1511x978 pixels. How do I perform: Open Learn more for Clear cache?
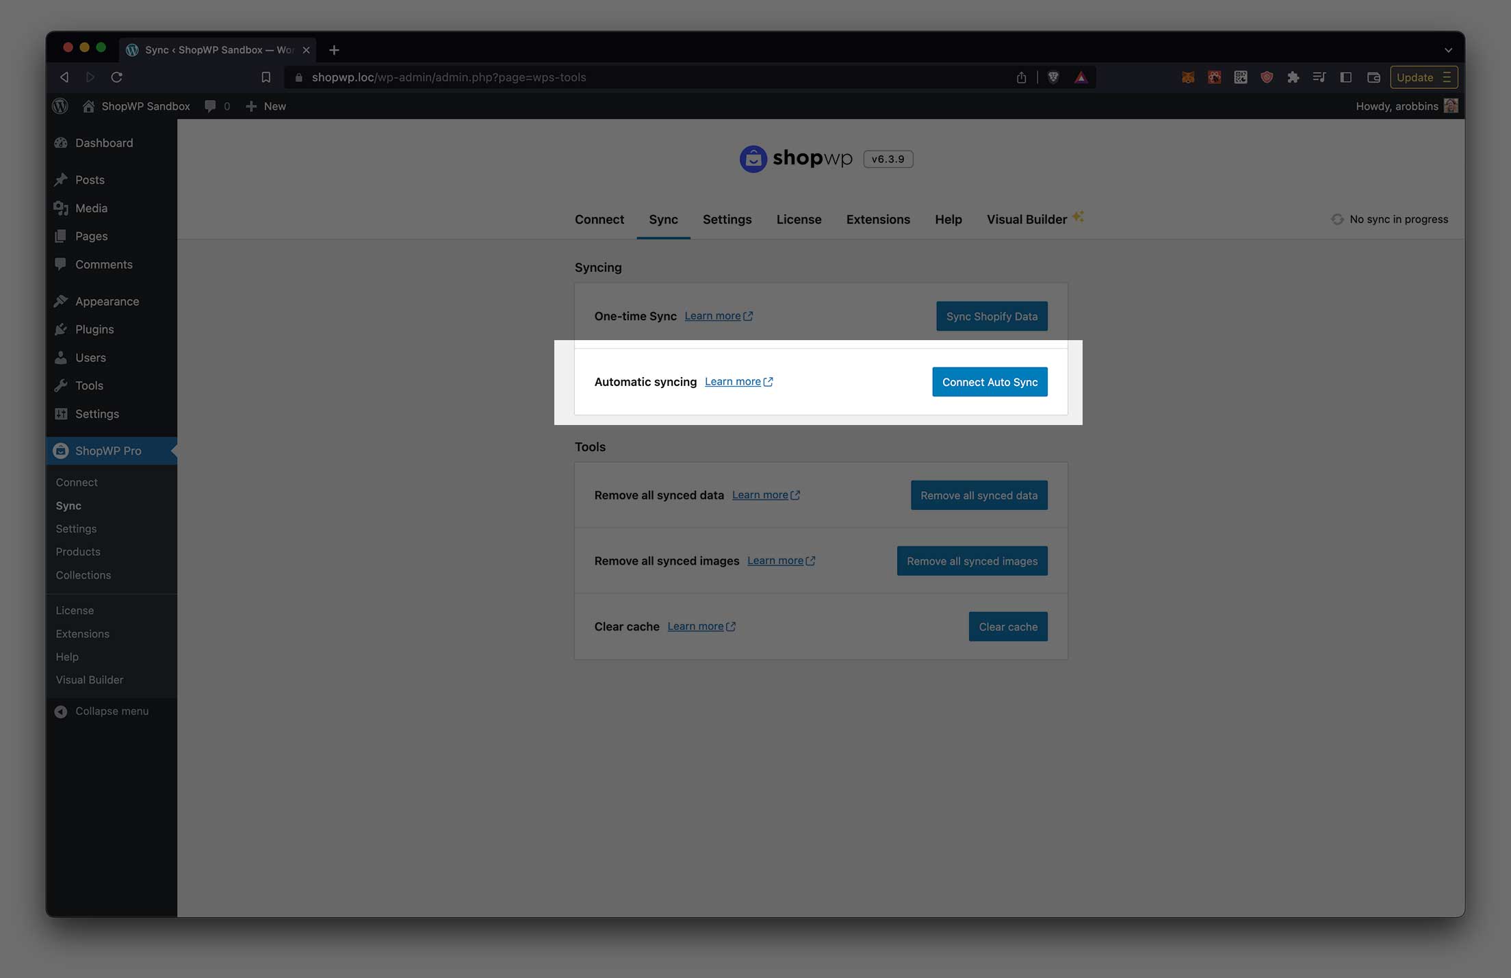701,626
